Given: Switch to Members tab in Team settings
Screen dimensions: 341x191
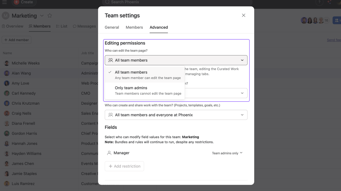Looking at the screenshot, I should (x=134, y=27).
